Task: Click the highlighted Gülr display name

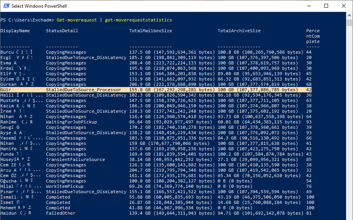Action: click(6, 90)
